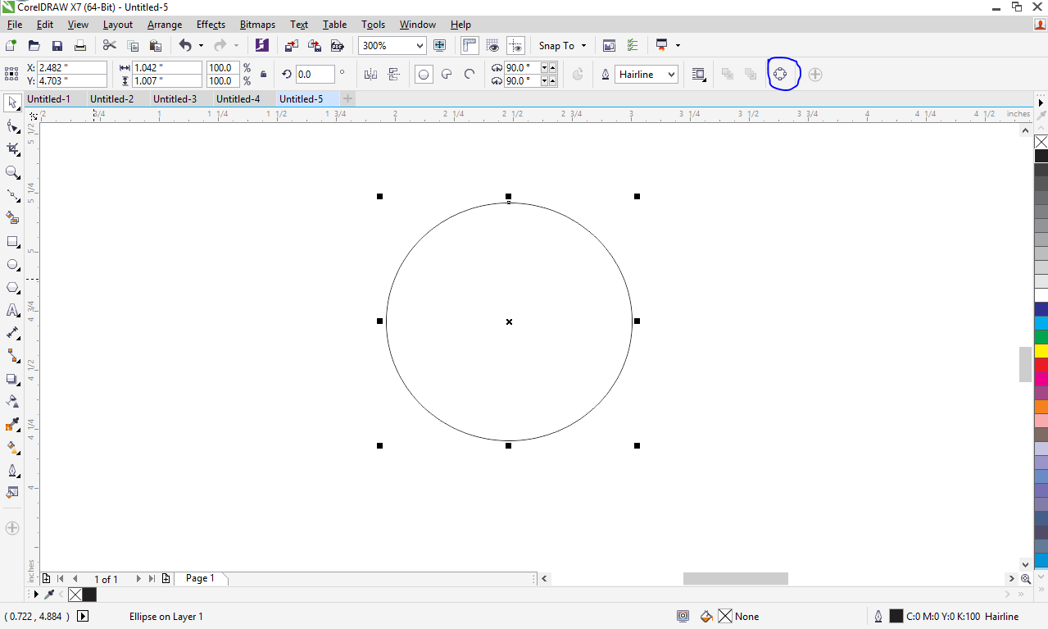
Task: Select the Ellipse tool in toolbox
Action: (12, 265)
